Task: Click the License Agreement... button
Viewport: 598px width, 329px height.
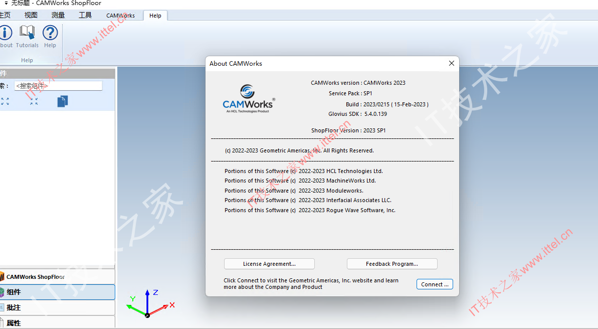Action: click(269, 264)
